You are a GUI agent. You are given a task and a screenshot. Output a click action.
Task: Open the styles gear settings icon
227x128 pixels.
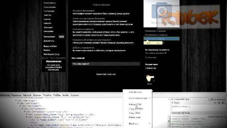[223, 103]
